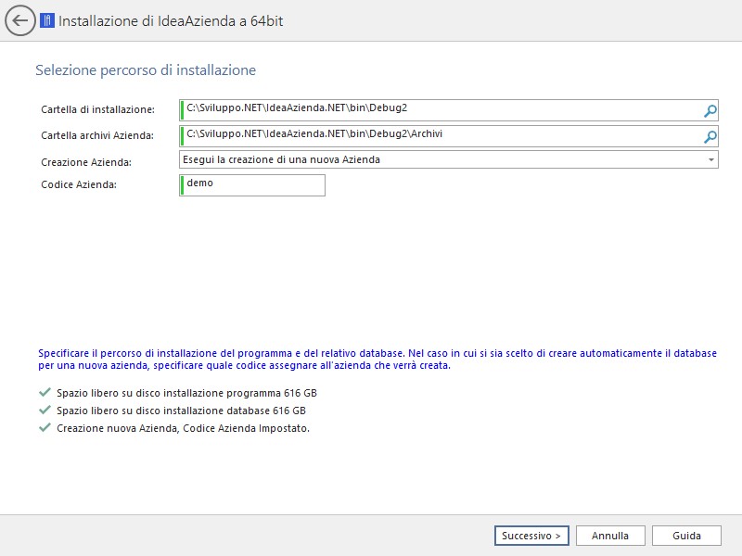742x556 pixels.
Task: Click 'Spazio libero su disco installazione programma 616 GB'
Action: 187,393
